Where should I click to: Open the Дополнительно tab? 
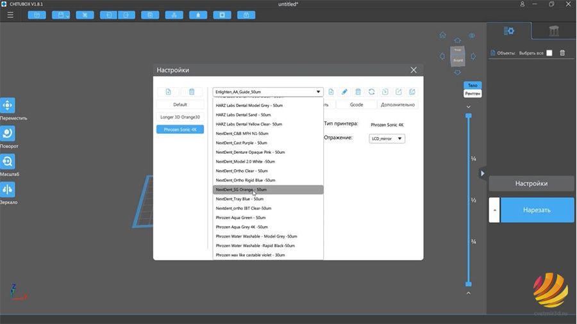[x=397, y=105]
